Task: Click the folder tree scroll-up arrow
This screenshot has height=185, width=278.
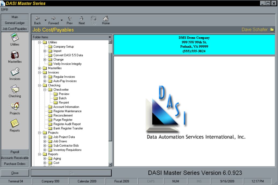Action: pos(110,42)
